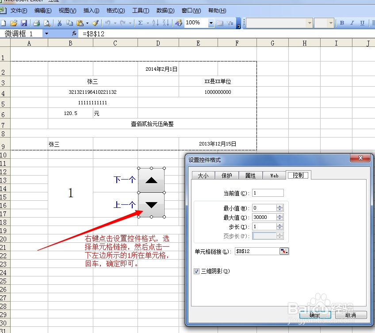Open Print Preview via its toolbar icon

coord(47,23)
